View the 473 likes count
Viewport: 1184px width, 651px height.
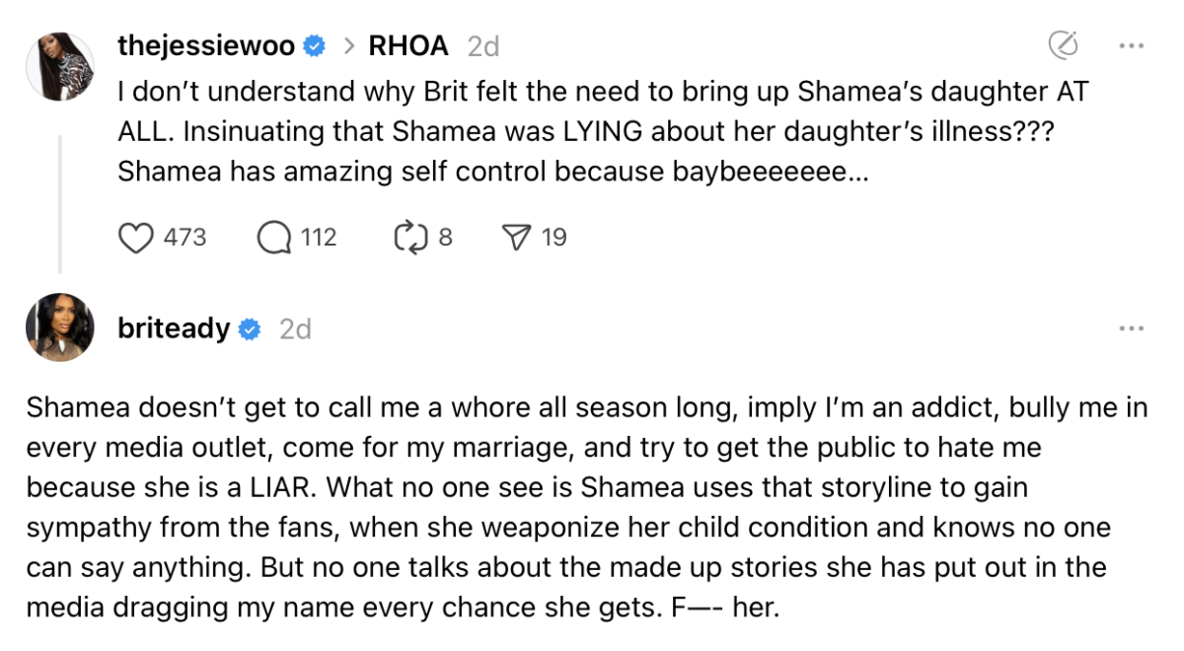tap(185, 238)
